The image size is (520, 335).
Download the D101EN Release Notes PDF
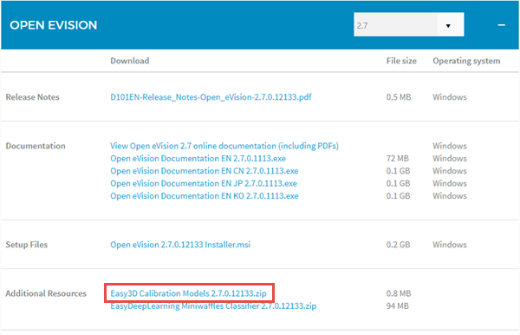[x=211, y=97]
